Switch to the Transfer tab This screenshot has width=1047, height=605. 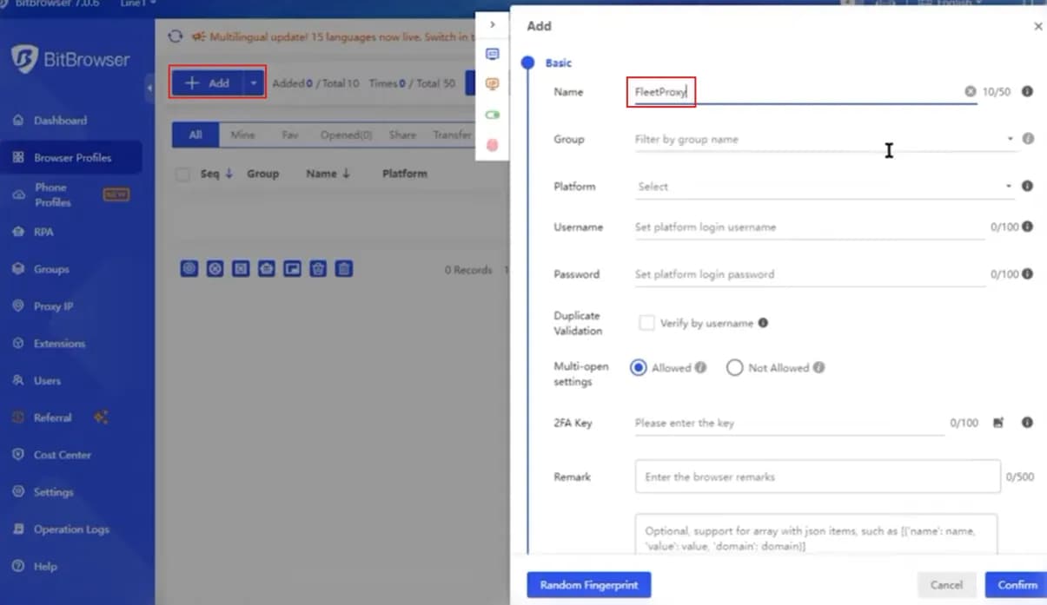[452, 135]
